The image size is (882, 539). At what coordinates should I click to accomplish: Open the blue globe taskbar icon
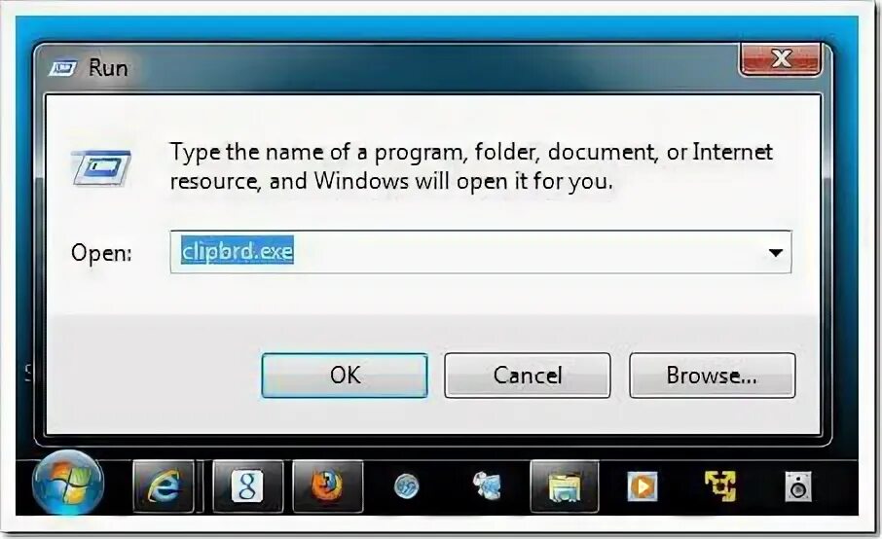(x=407, y=486)
